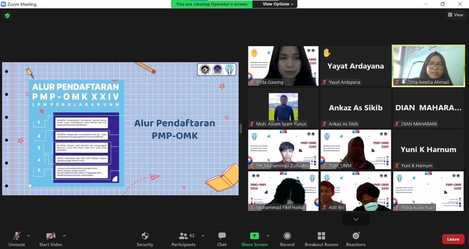Open View Options dropdown
The width and height of the screenshot is (469, 249).
(x=278, y=4)
